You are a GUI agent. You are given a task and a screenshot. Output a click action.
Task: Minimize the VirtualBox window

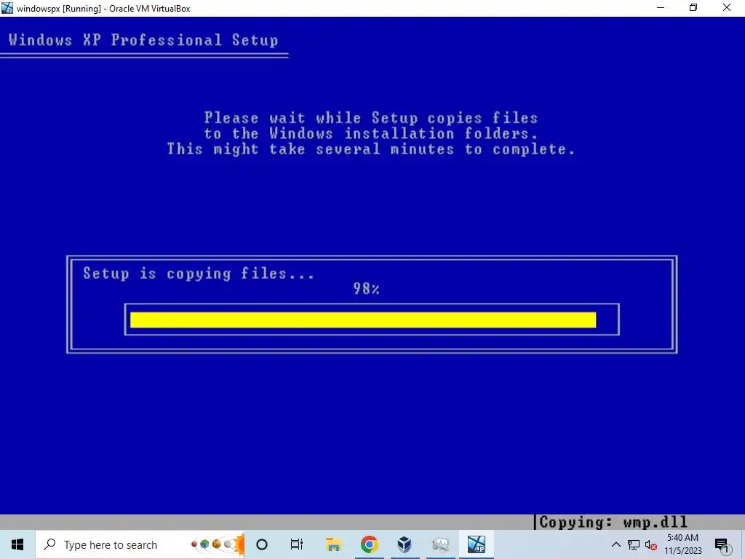(661, 7)
